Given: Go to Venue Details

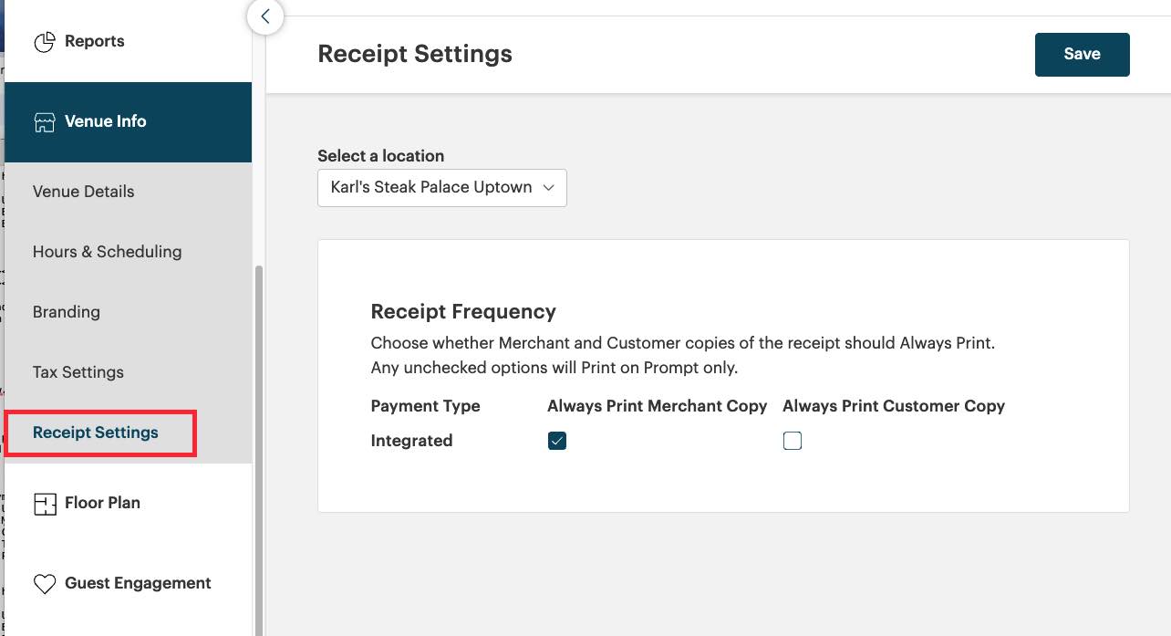Looking at the screenshot, I should click(x=83, y=191).
